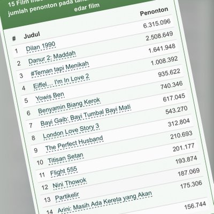The image size is (214, 214).
Task: Select viewer count 210.693
Action: click(181, 135)
